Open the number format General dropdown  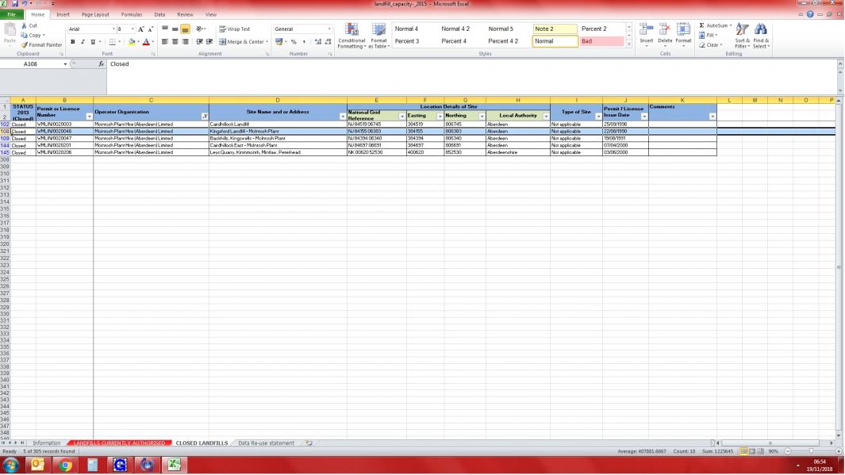(x=329, y=29)
